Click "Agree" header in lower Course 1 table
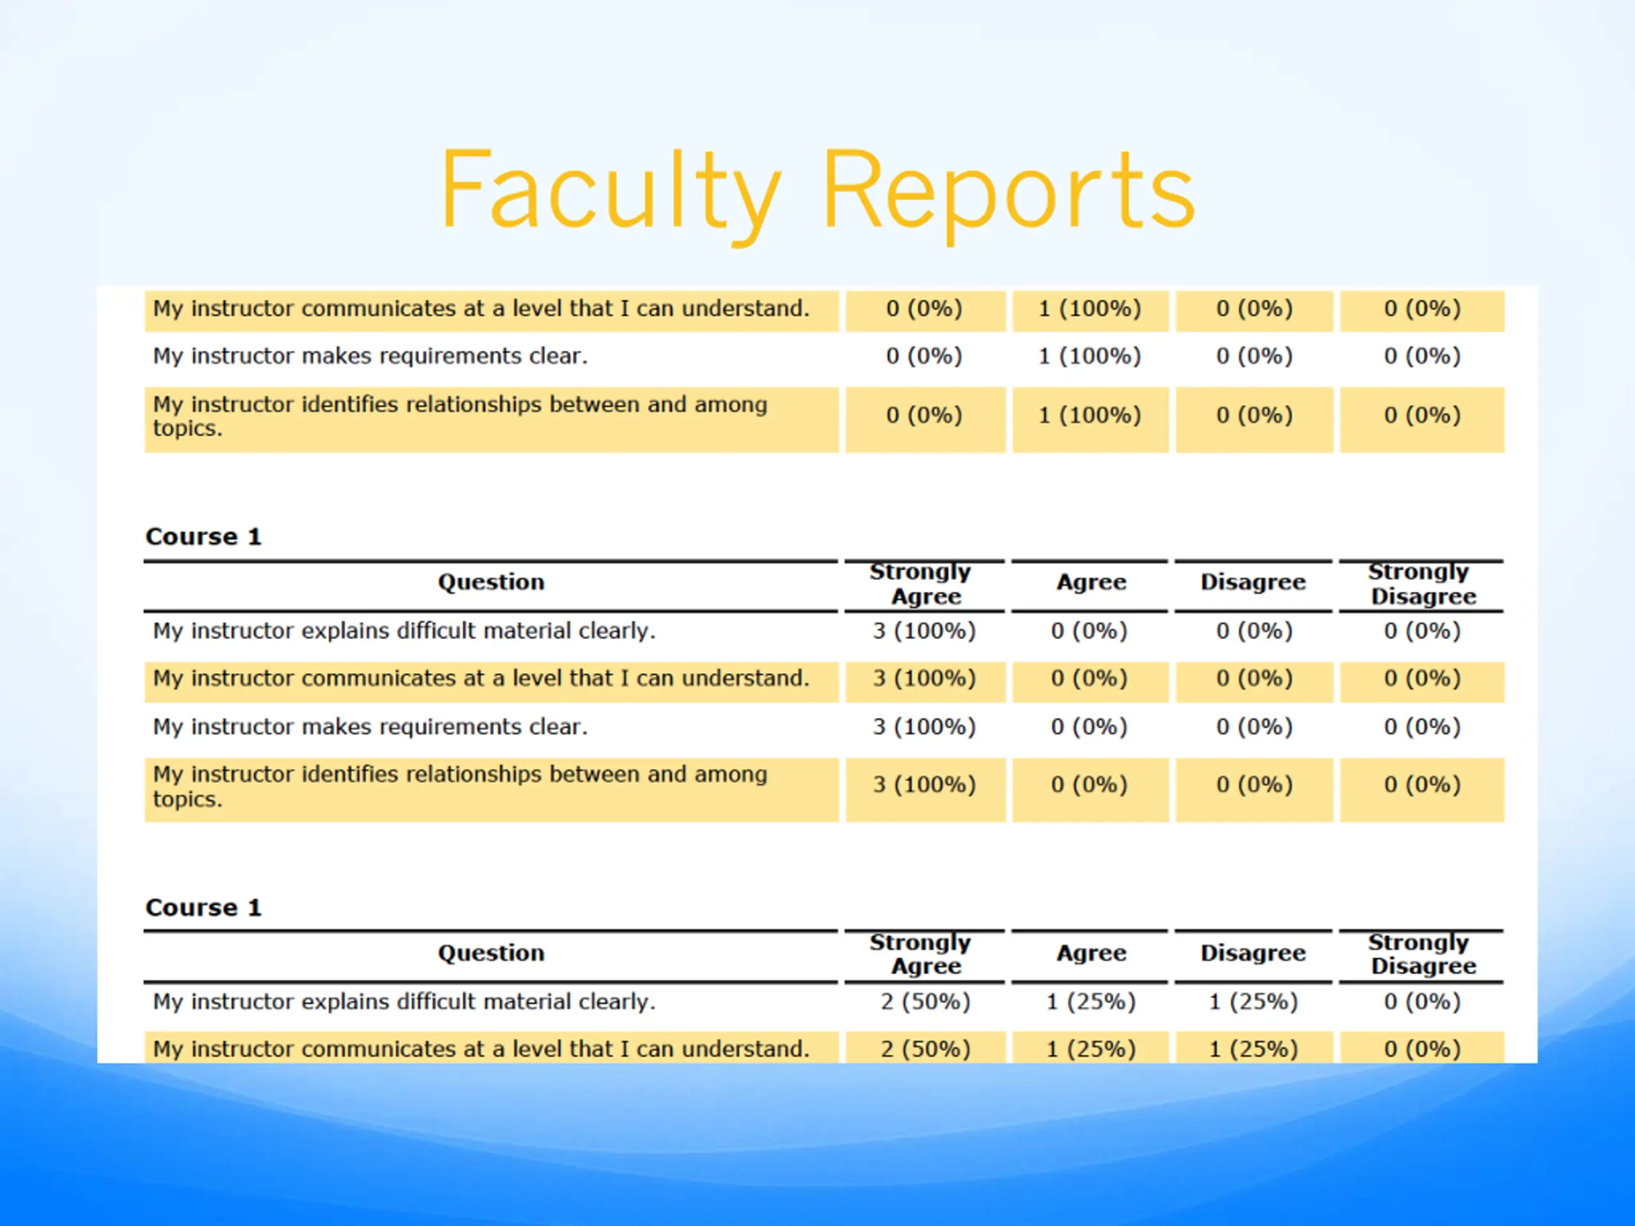 (x=1091, y=953)
